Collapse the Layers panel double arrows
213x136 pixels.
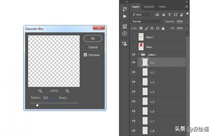187,2
